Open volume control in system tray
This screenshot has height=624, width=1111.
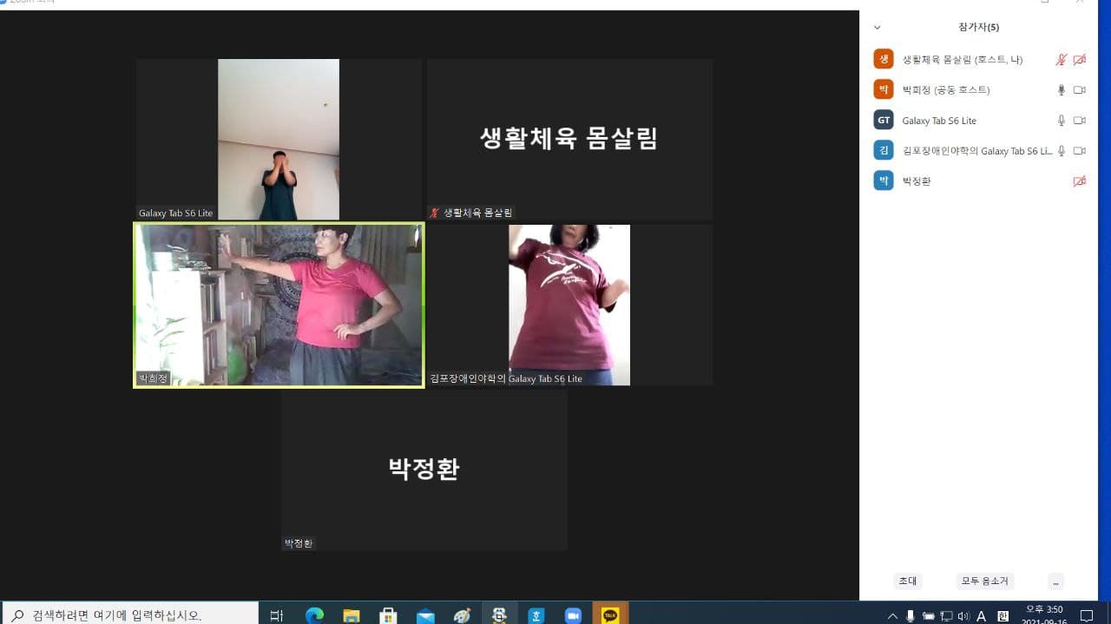[963, 616]
